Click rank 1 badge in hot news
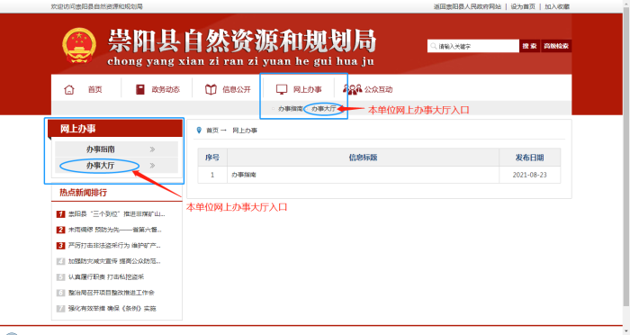This screenshot has height=335, width=630. [60, 214]
